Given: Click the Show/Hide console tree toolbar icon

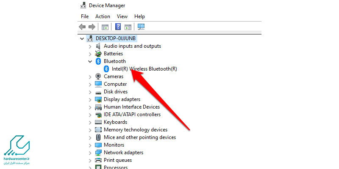Looking at the screenshot, I should click(105, 27).
